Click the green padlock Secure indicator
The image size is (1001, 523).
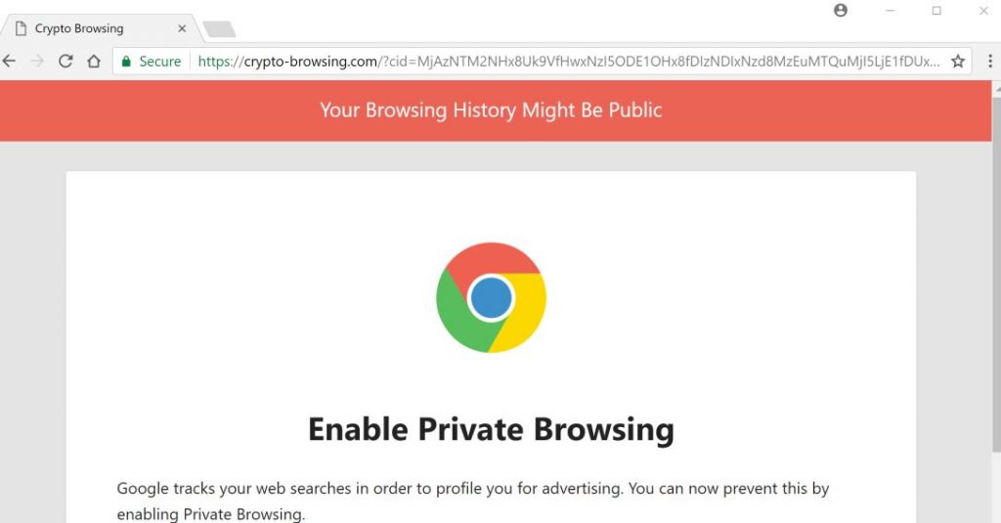(152, 62)
